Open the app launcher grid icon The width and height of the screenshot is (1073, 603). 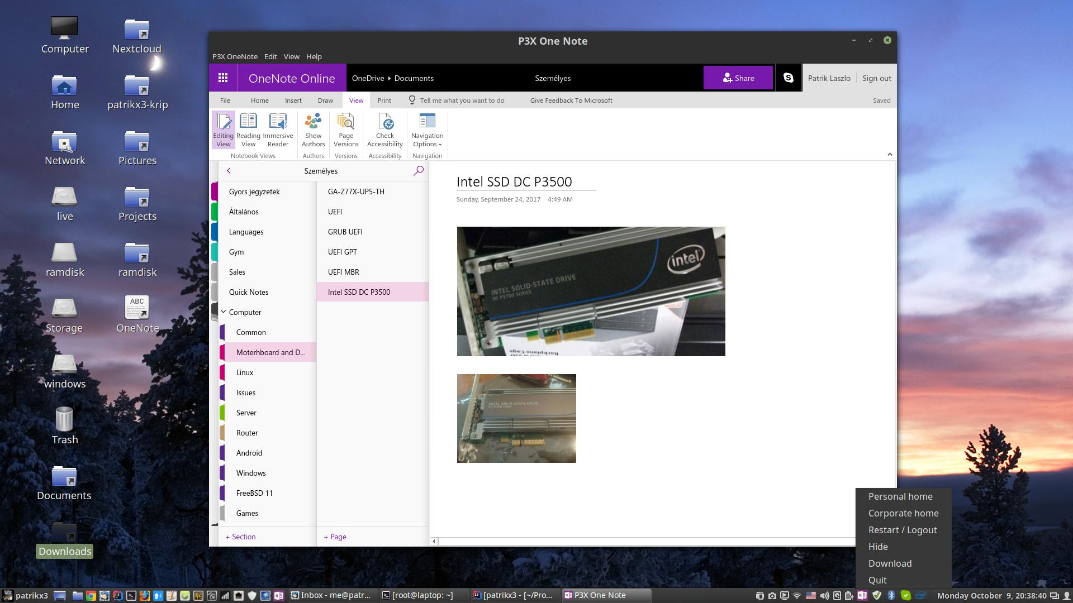coord(222,78)
